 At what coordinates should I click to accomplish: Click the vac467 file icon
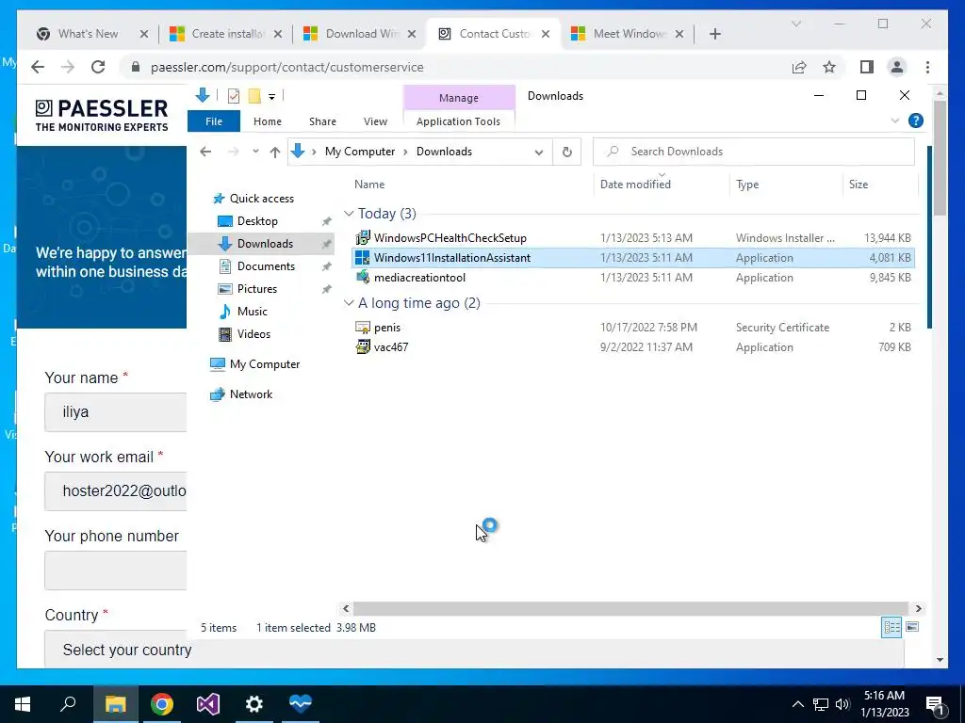click(363, 346)
